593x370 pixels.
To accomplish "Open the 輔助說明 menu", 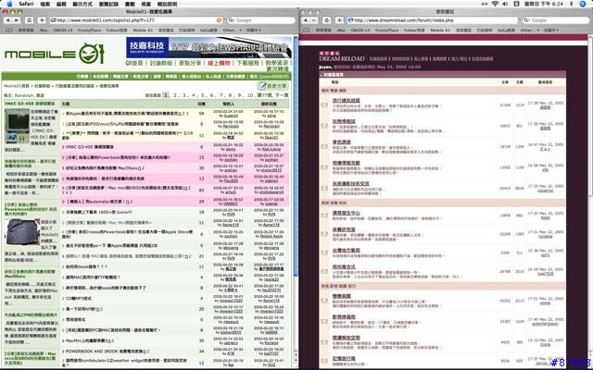I will pyautogui.click(x=167, y=4).
